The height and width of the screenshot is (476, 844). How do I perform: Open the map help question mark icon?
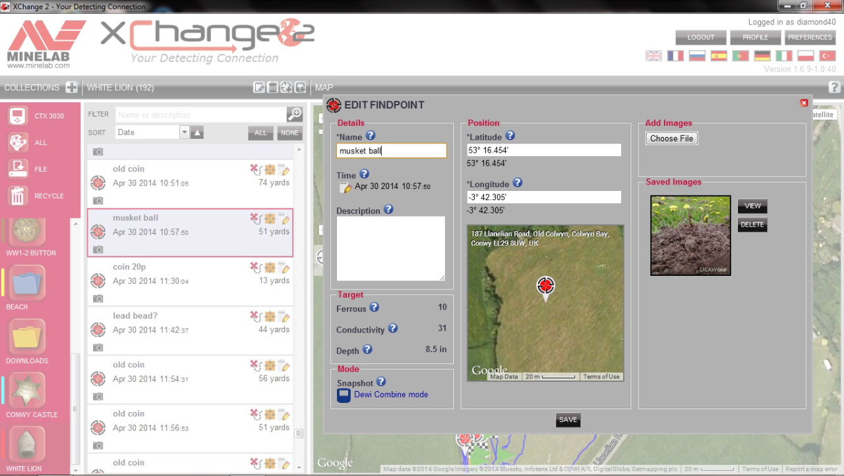pyautogui.click(x=834, y=88)
